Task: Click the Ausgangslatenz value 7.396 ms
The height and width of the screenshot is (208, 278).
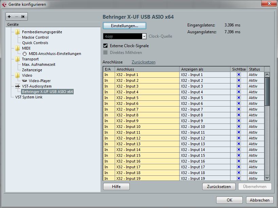Action: tap(233, 32)
